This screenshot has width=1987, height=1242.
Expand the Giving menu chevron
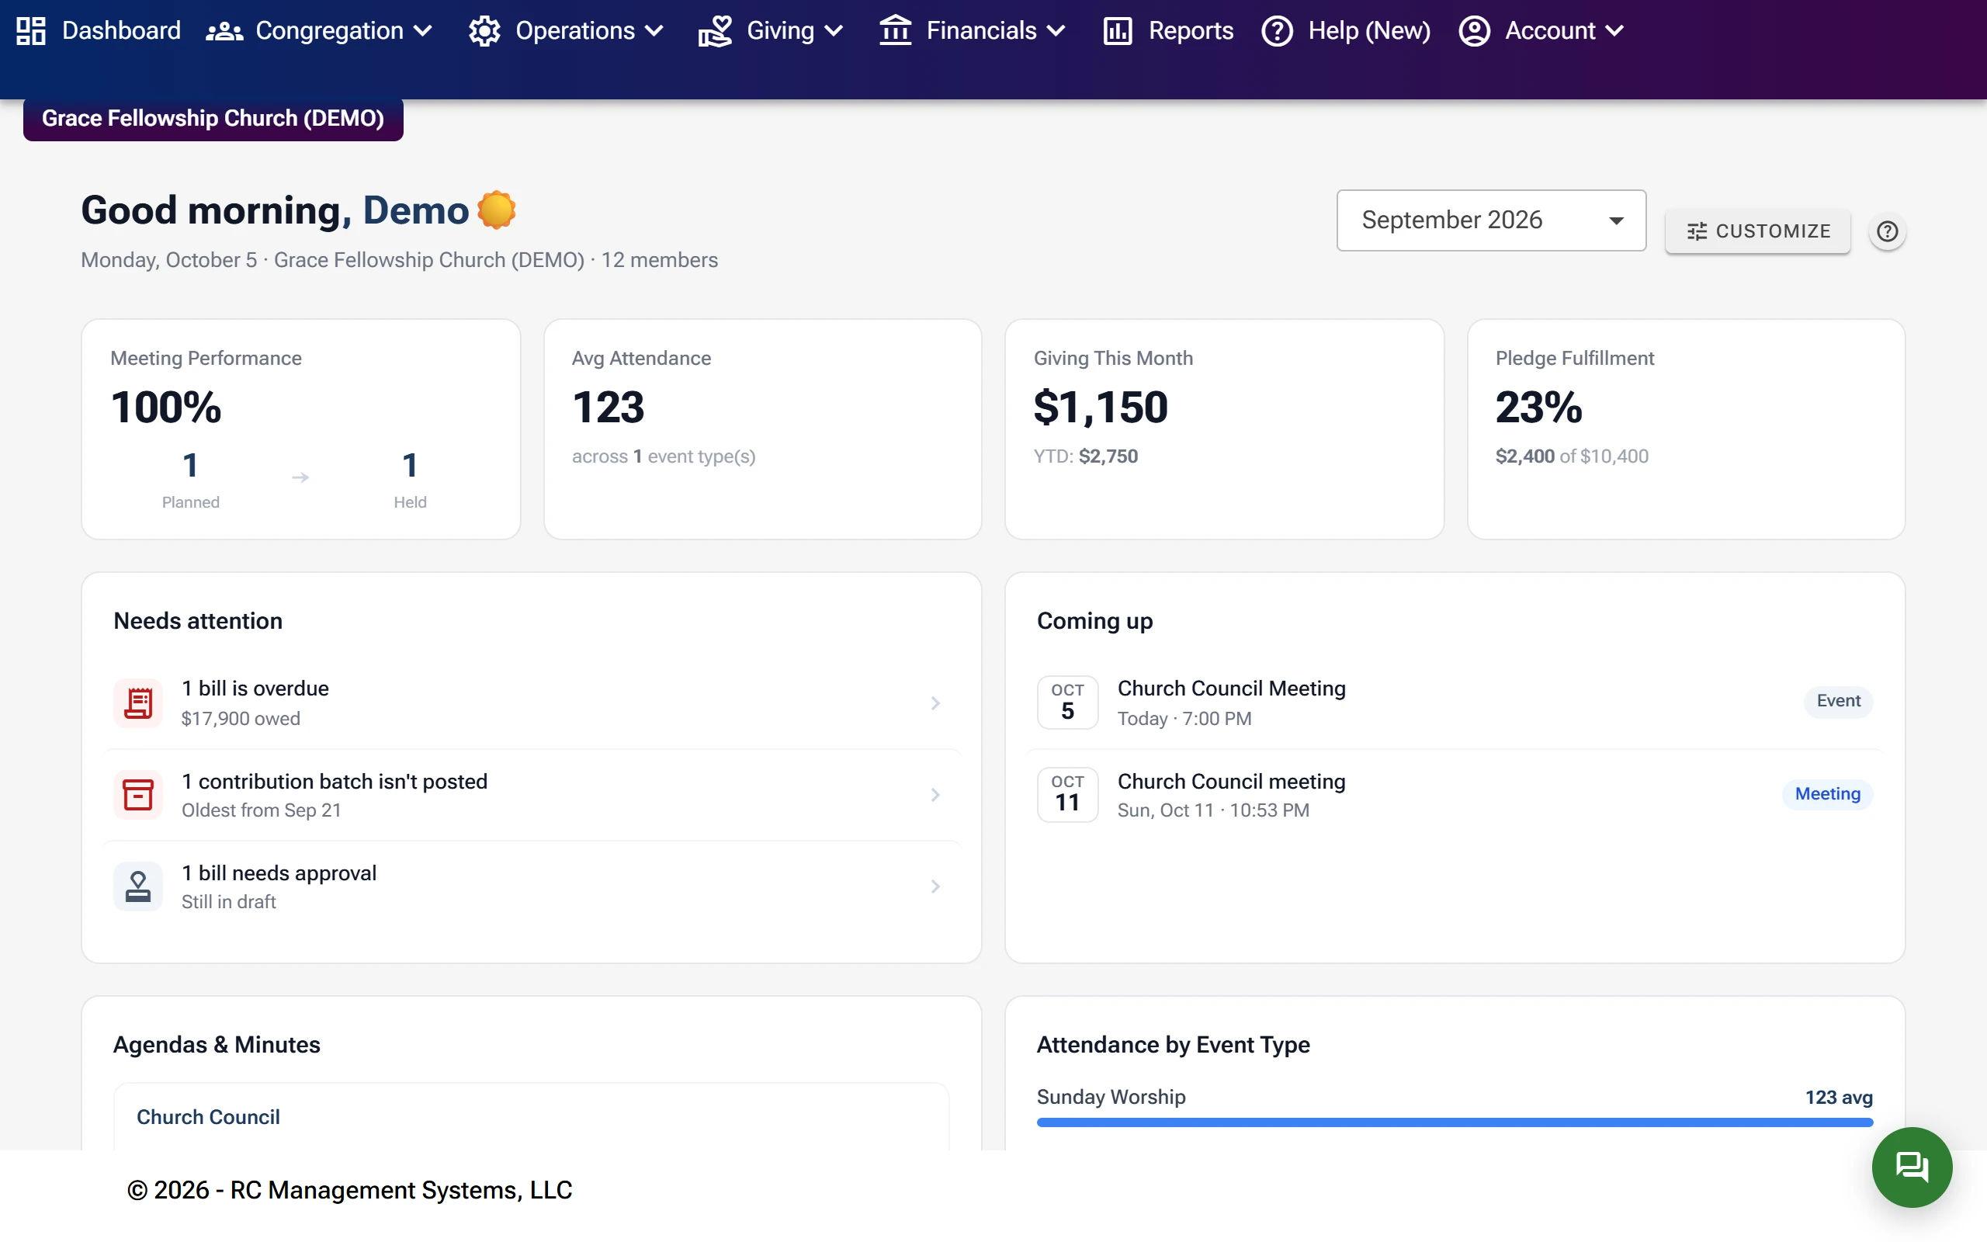(834, 31)
